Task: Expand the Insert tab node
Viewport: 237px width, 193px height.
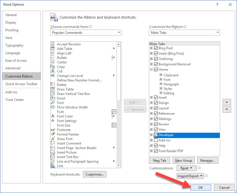Action: [x=151, y=97]
